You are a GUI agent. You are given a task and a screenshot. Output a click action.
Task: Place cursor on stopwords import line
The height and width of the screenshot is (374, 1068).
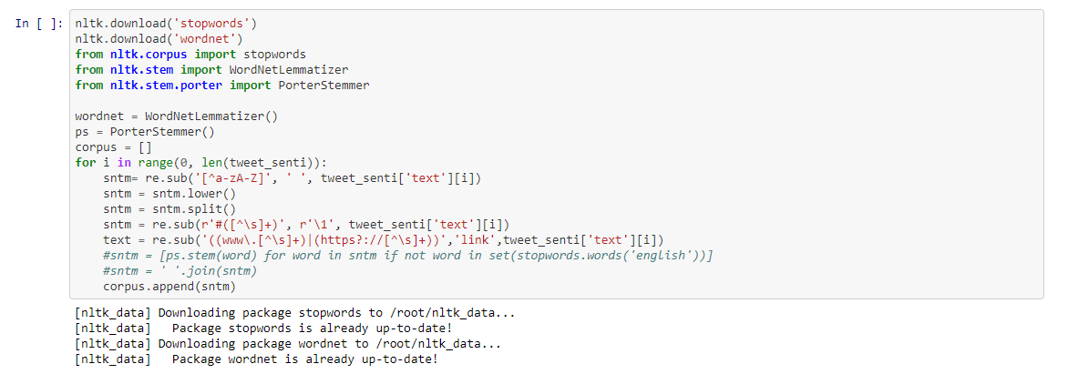pos(190,55)
